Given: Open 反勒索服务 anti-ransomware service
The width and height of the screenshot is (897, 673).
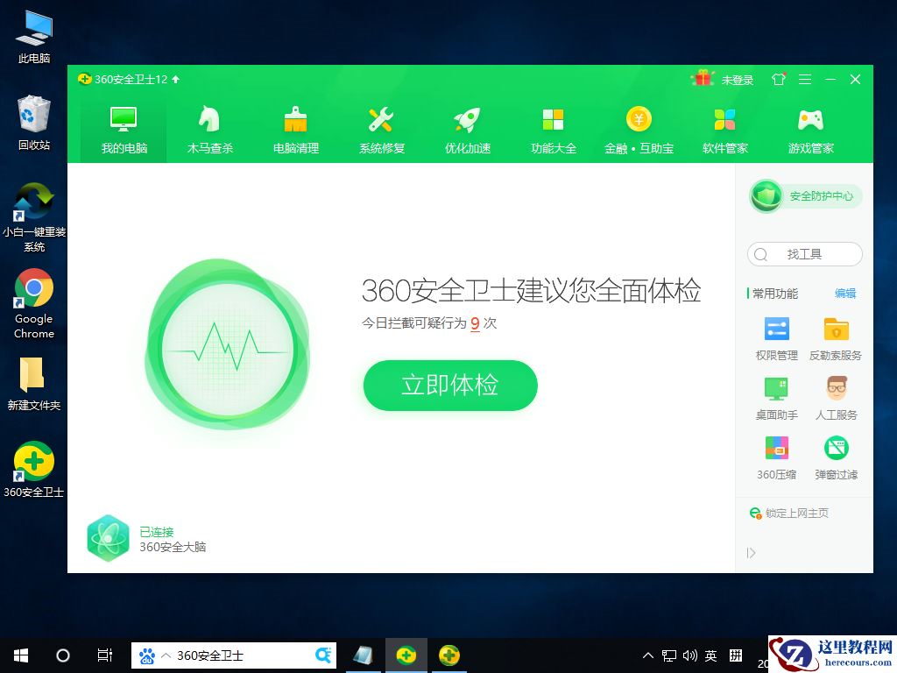Looking at the screenshot, I should tap(835, 337).
